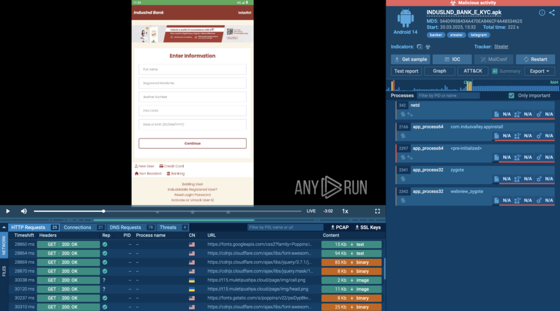
Task: Follow the Stealer tracker link
Action: tap(501, 47)
